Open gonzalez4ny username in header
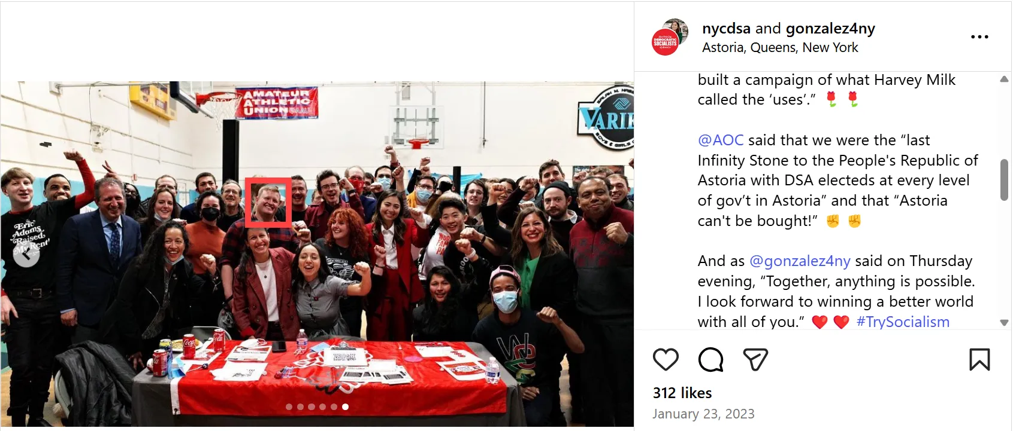This screenshot has height=431, width=1013. pyautogui.click(x=830, y=28)
